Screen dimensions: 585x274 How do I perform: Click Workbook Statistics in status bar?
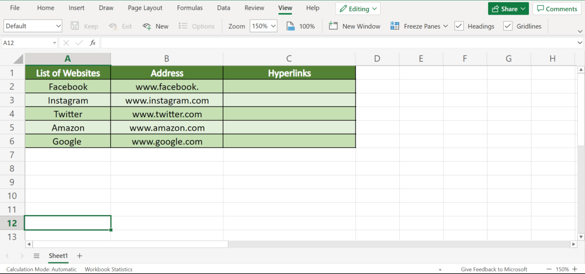(x=108, y=269)
